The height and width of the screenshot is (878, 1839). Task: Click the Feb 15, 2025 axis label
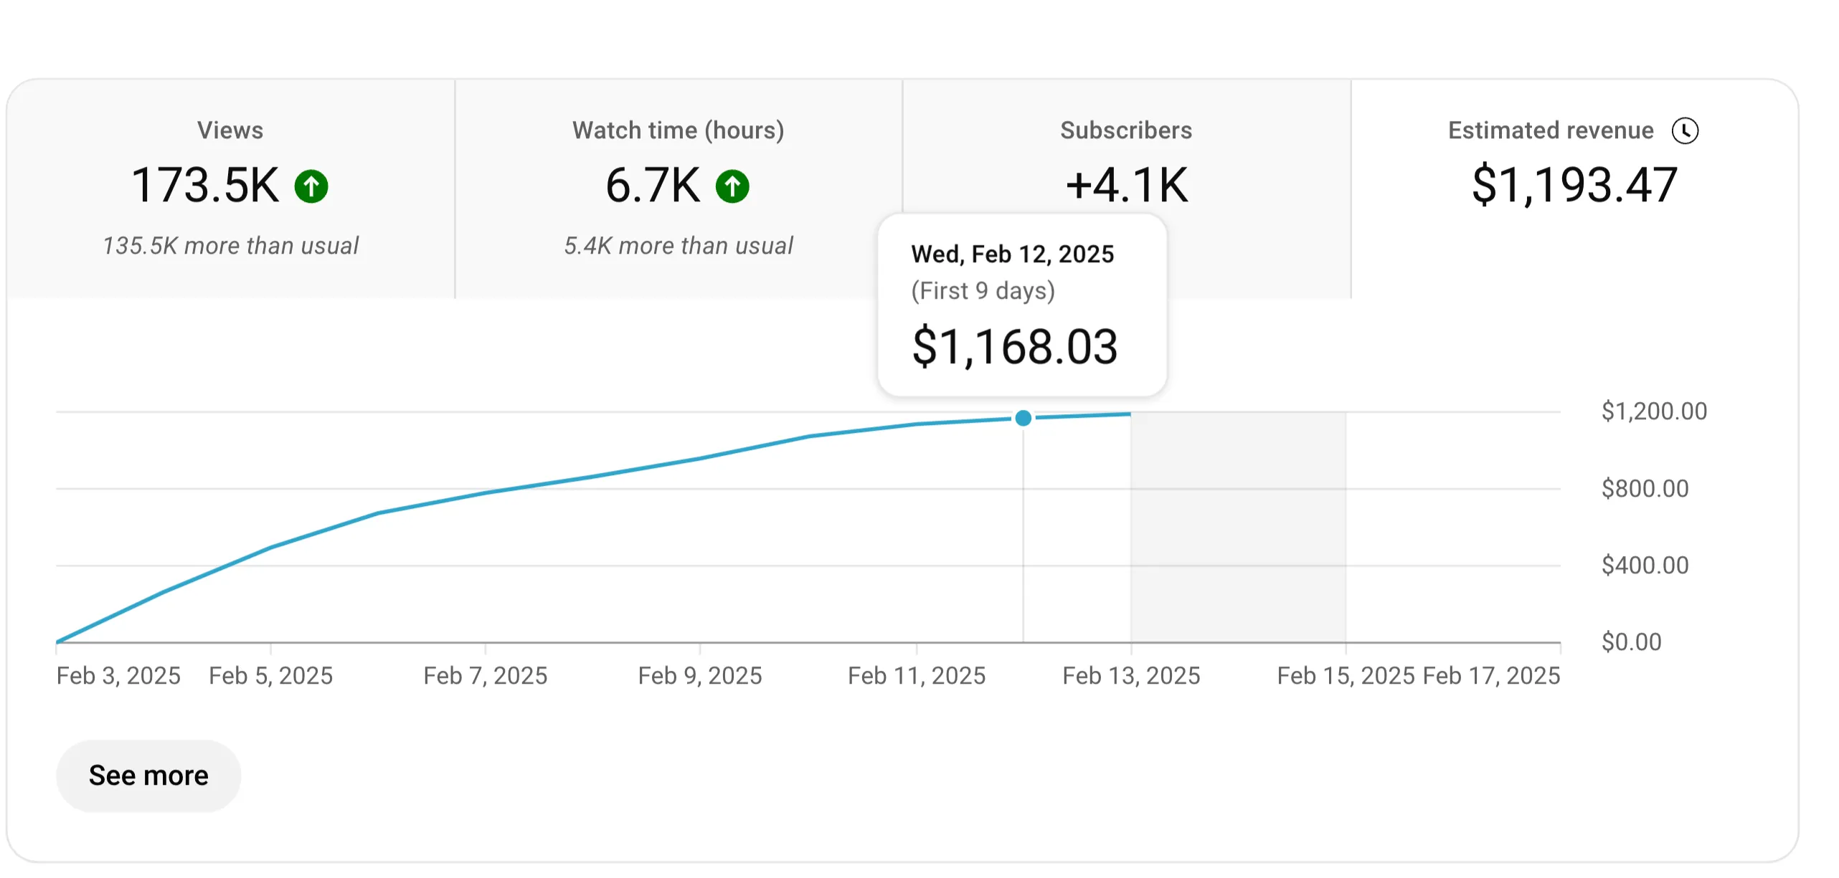tap(1346, 676)
